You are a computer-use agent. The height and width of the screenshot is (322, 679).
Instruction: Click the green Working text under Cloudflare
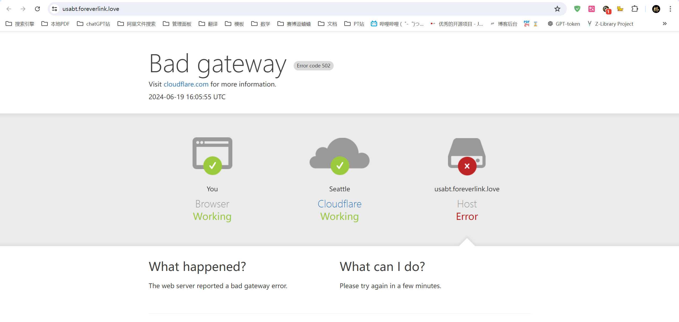339,216
